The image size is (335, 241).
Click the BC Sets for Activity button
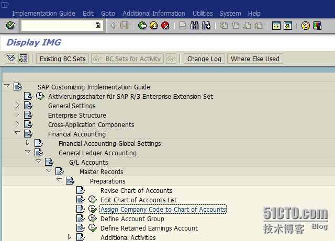127,59
